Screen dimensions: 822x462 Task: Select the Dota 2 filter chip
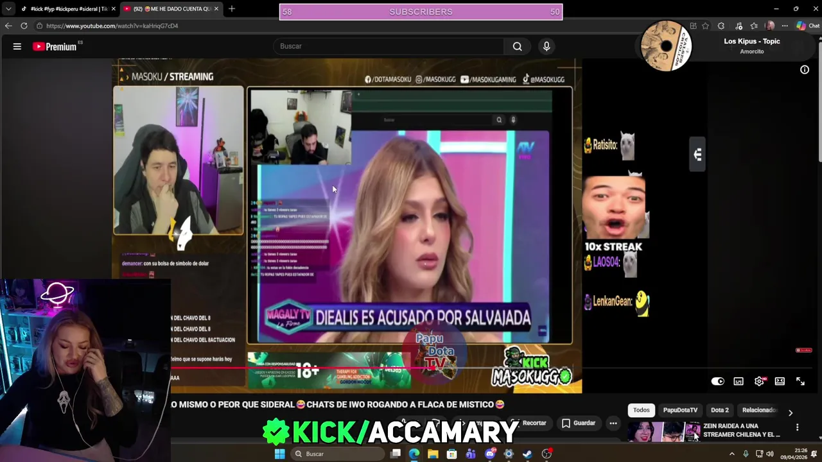click(x=720, y=410)
